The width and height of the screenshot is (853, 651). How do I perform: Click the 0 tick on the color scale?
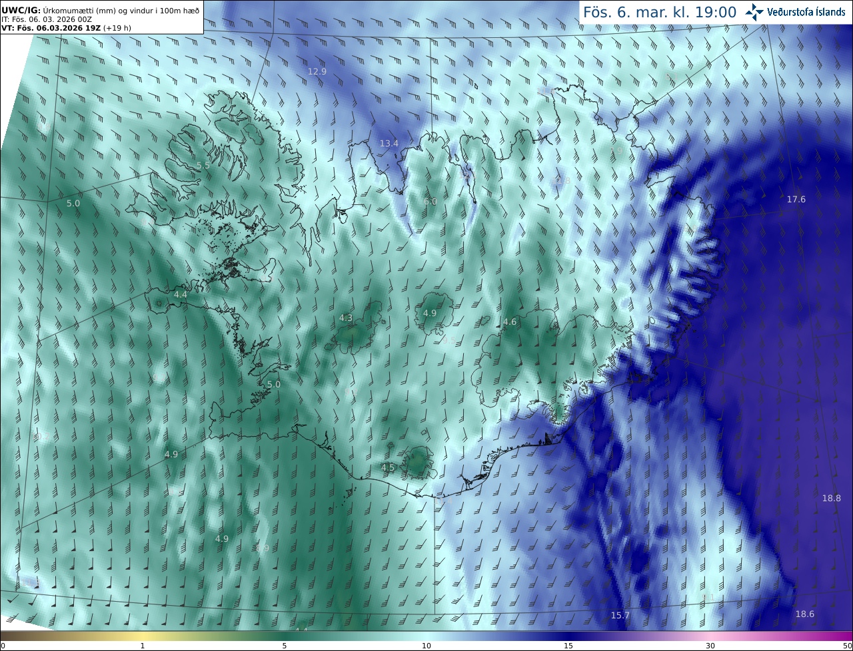point(3,646)
